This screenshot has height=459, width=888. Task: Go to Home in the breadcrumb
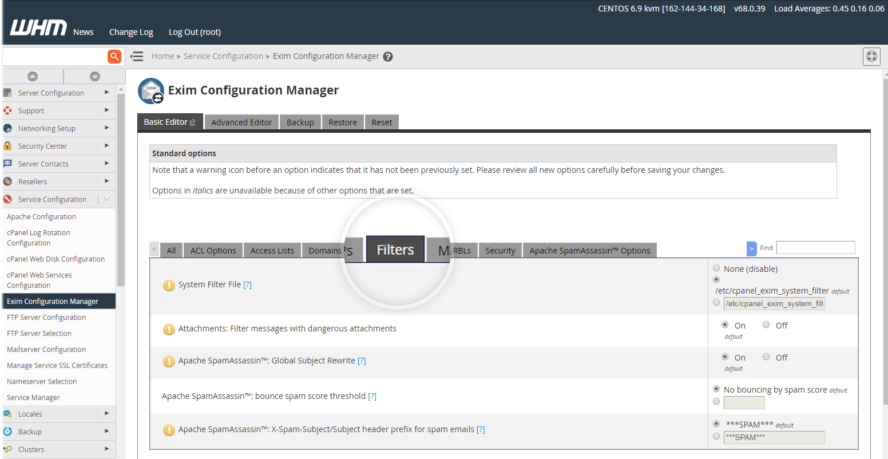(x=163, y=56)
